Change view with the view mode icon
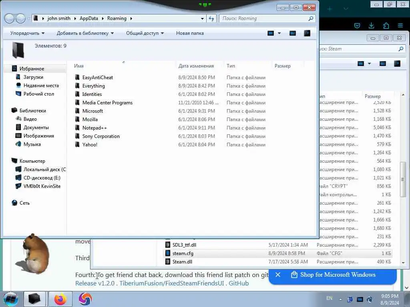Viewport: 410px width, 307px height. tap(271, 33)
